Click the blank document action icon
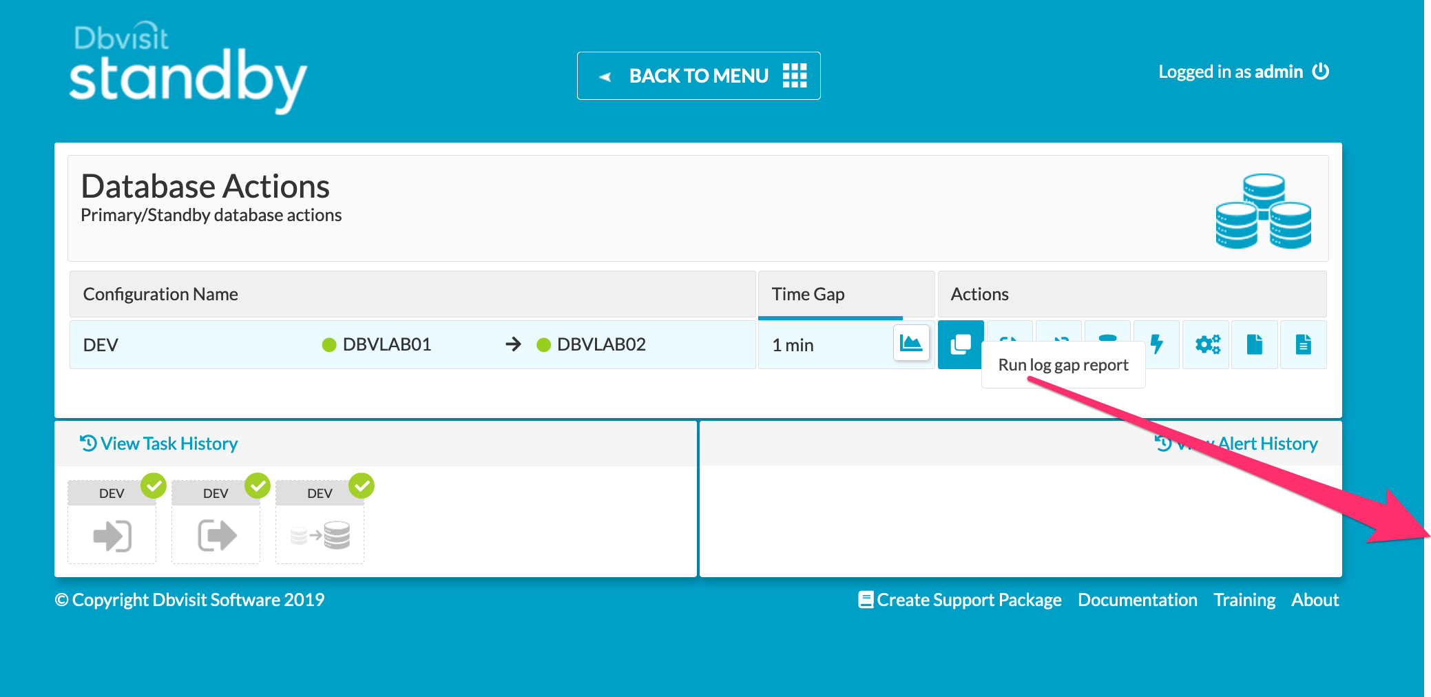1431x697 pixels. coord(1255,344)
